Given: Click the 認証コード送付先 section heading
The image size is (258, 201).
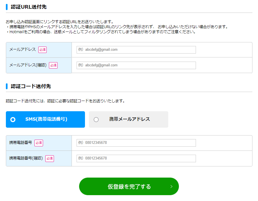Looking at the screenshot, I should coord(31,86).
